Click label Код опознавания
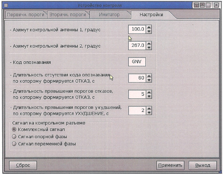Screen dimensions: 223x175 pos(32,62)
